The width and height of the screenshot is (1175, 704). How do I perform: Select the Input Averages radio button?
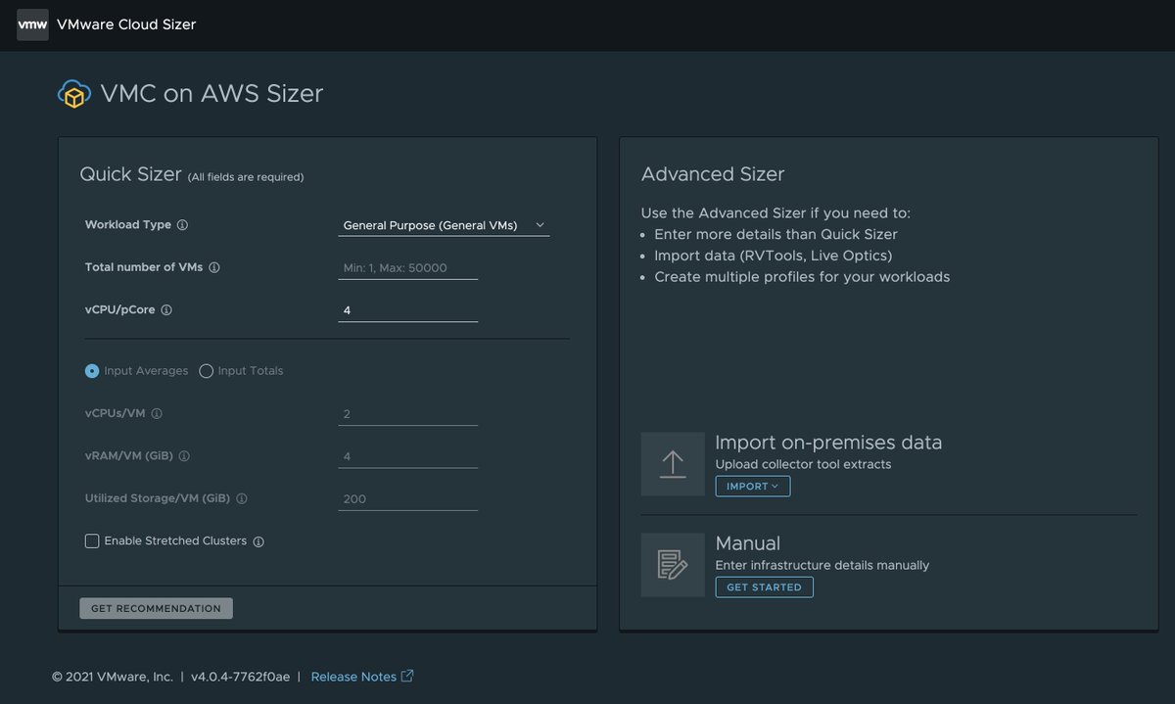pos(92,371)
